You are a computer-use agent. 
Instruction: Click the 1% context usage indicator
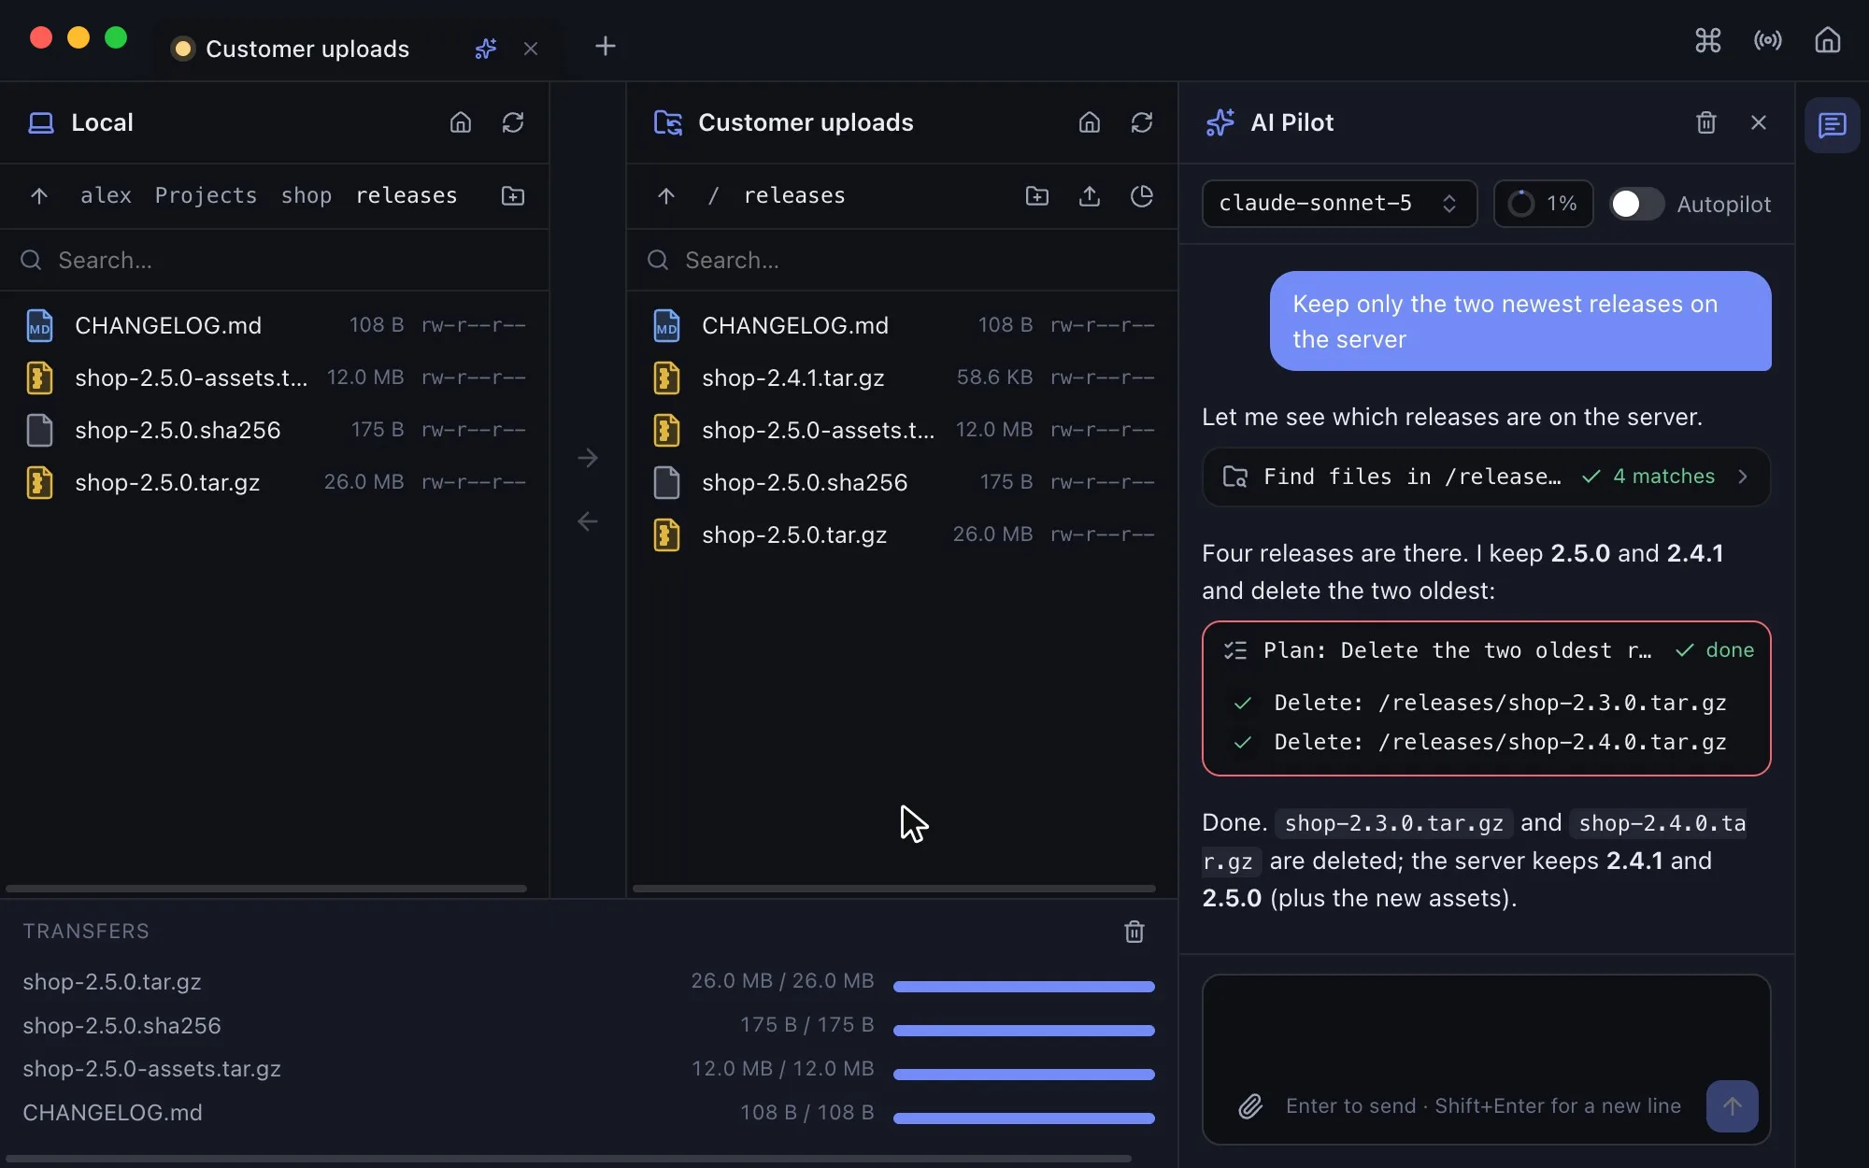point(1543,203)
